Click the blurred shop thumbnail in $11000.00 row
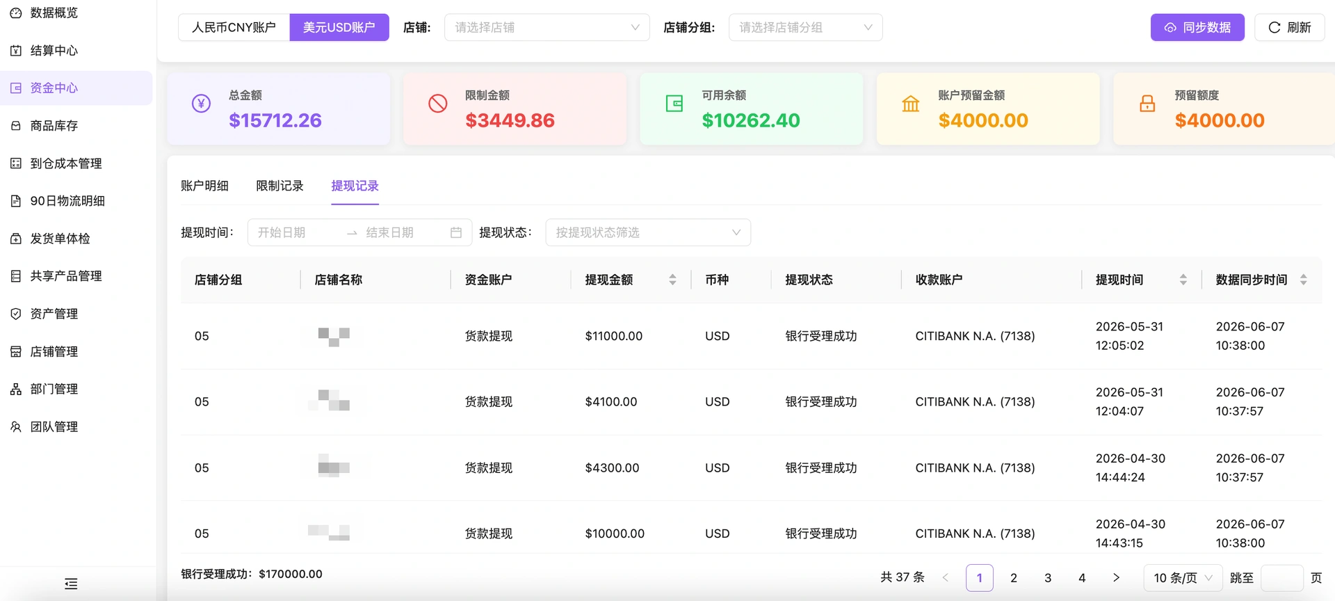The image size is (1335, 601). point(334,337)
